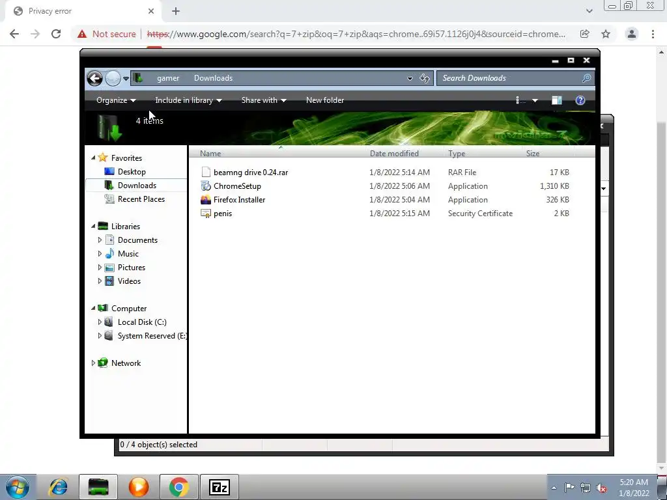Screen dimensions: 667x500
Task: Collapse the Libraries group
Action: (x=93, y=226)
